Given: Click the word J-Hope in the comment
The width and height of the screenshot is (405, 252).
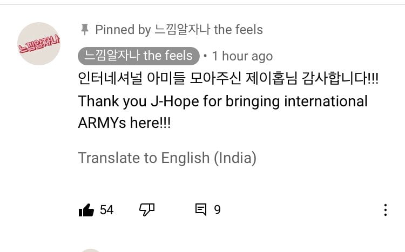Looking at the screenshot, I should 175,101.
